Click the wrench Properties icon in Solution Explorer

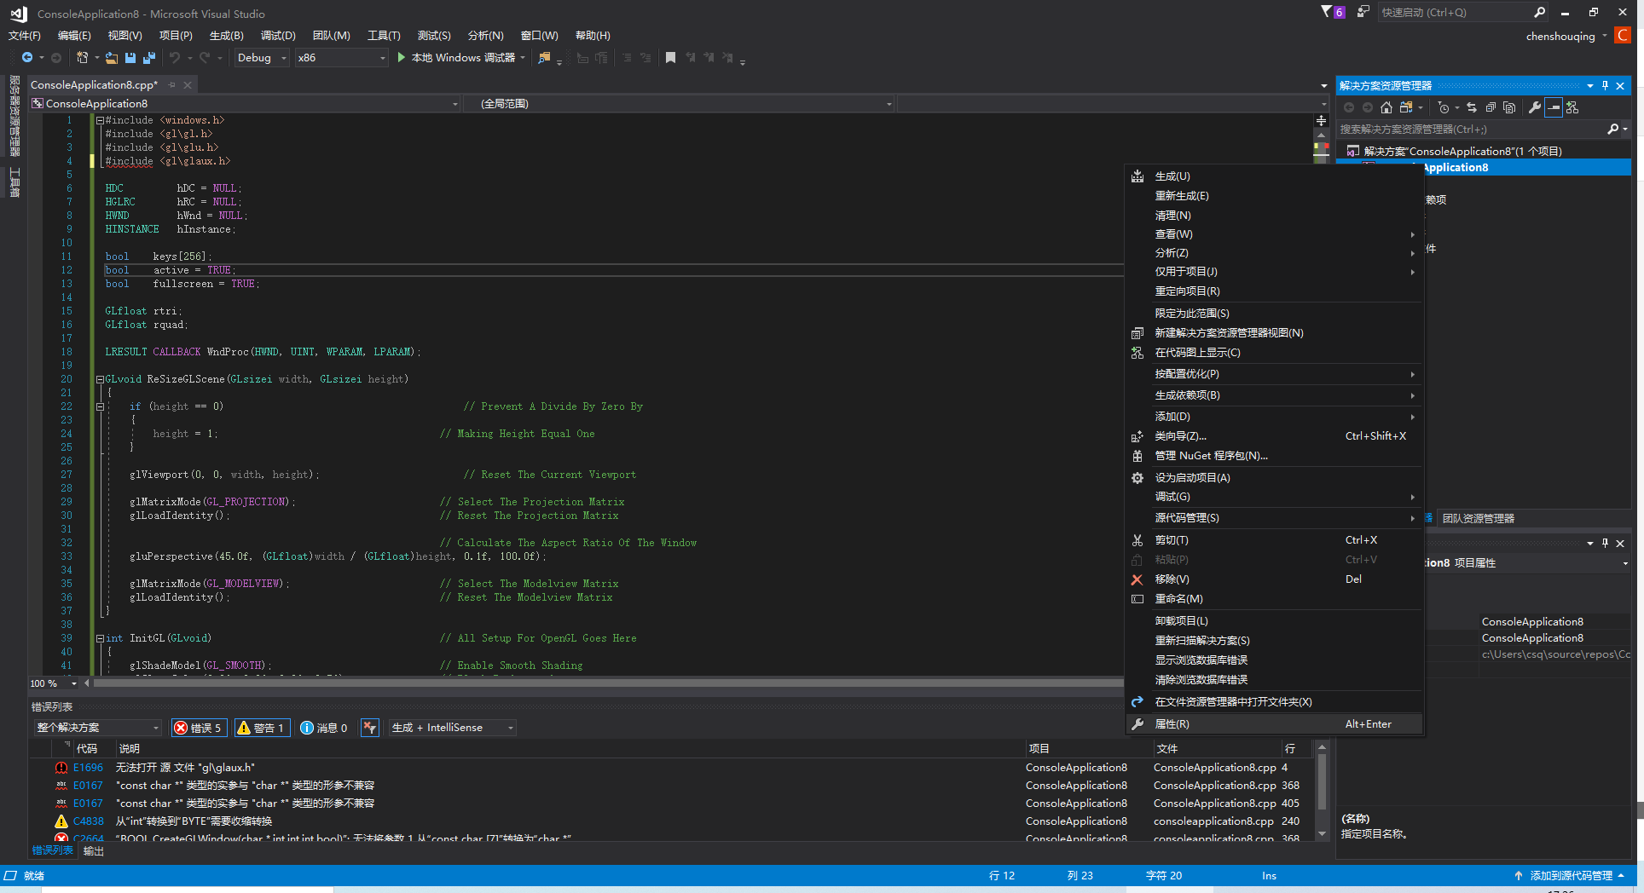pyautogui.click(x=1535, y=107)
